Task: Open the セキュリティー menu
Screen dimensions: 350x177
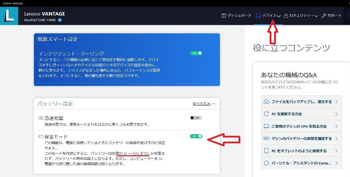Action: pyautogui.click(x=301, y=16)
